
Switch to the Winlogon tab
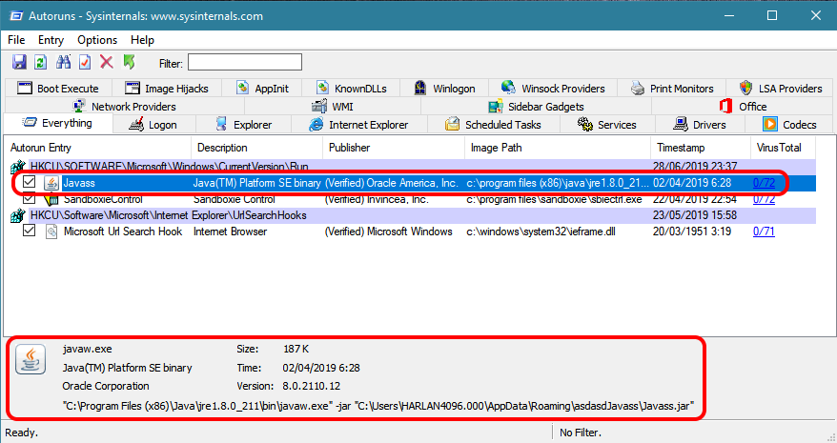click(444, 88)
